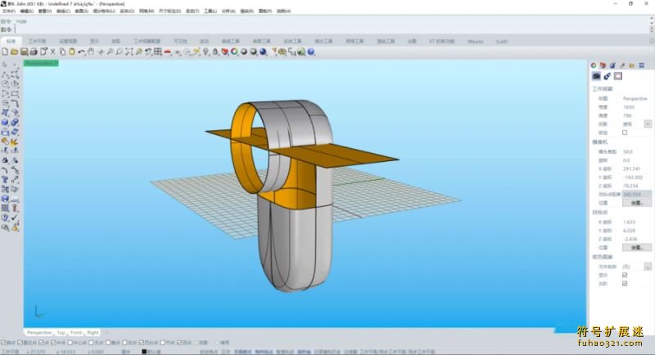Cut selection with the scissors icon
Viewport: 655px width, 355px height.
52,52
